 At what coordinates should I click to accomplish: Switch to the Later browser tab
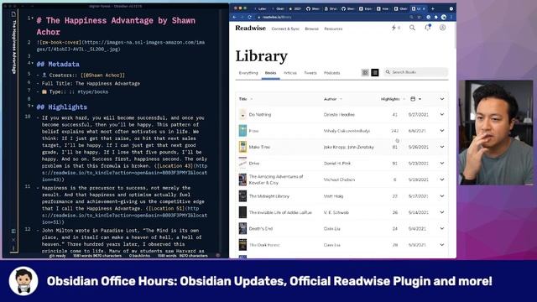260,8
